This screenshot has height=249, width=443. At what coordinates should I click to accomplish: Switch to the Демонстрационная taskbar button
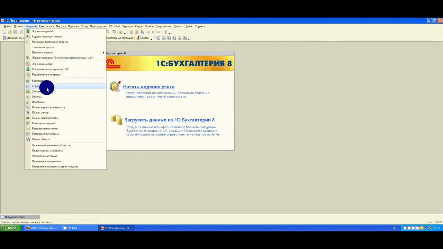point(43,228)
